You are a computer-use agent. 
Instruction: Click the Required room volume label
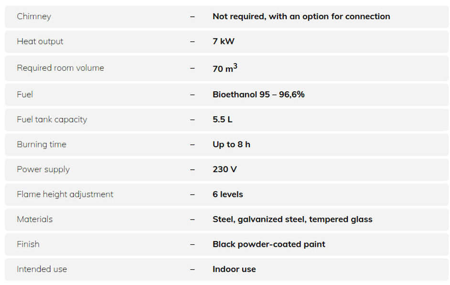coord(60,68)
